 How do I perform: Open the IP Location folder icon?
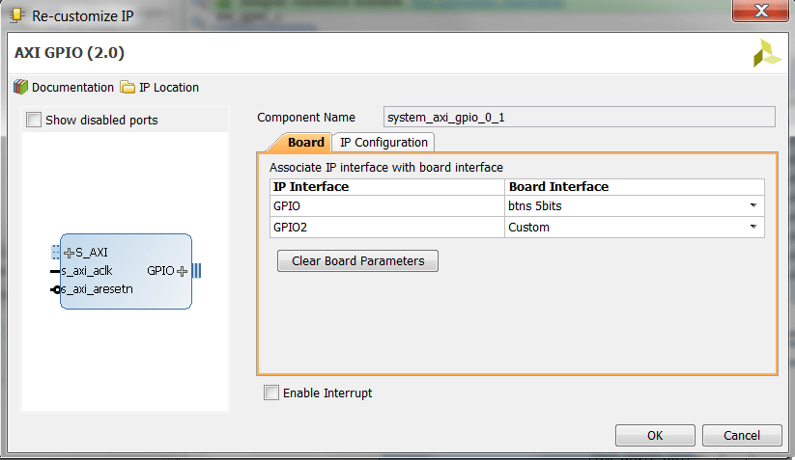[x=128, y=87]
